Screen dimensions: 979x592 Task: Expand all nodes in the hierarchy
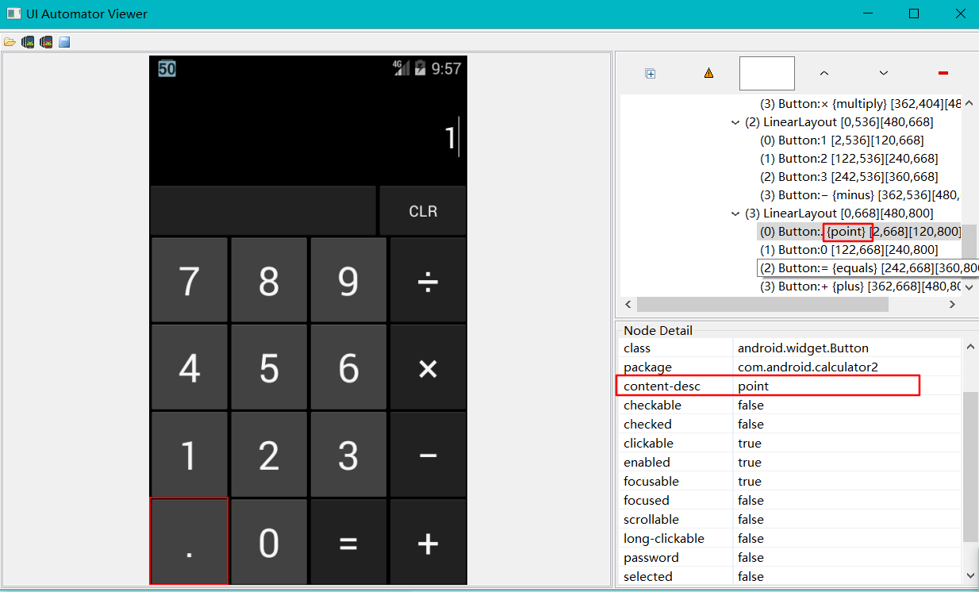click(x=651, y=72)
